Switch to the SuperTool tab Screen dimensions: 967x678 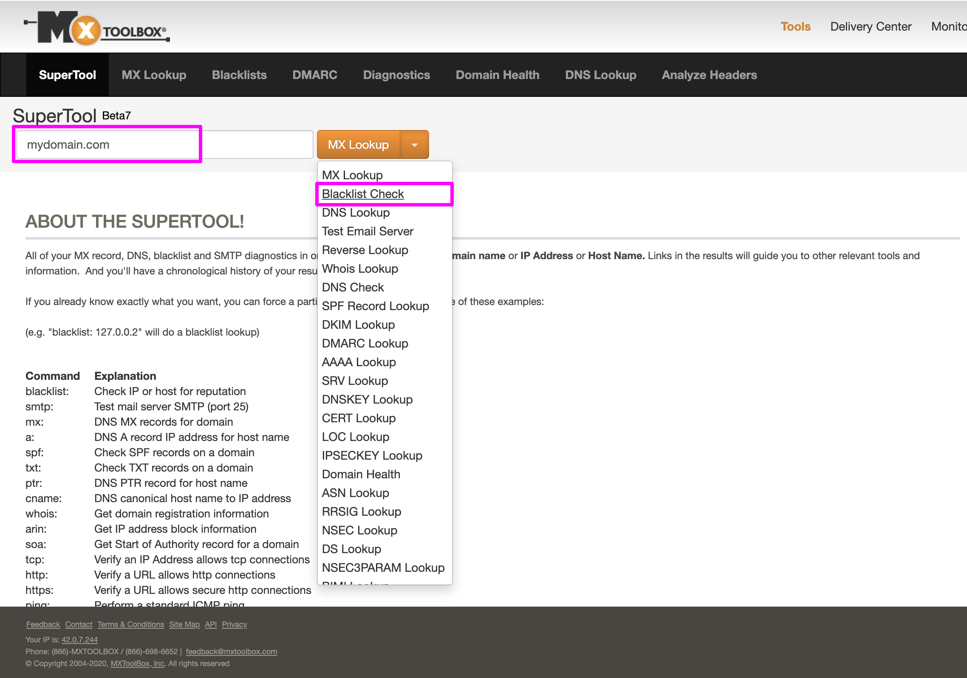click(x=68, y=75)
